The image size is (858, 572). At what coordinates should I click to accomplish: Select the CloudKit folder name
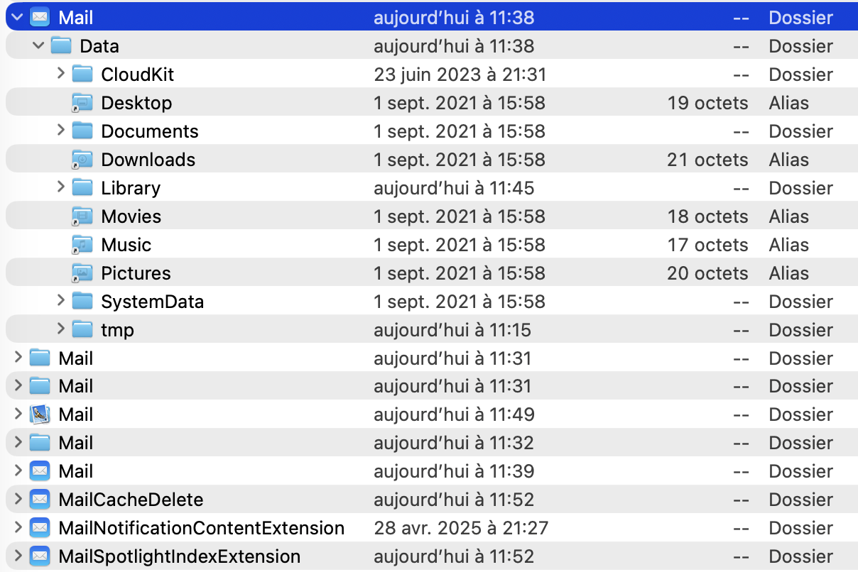[x=137, y=75]
